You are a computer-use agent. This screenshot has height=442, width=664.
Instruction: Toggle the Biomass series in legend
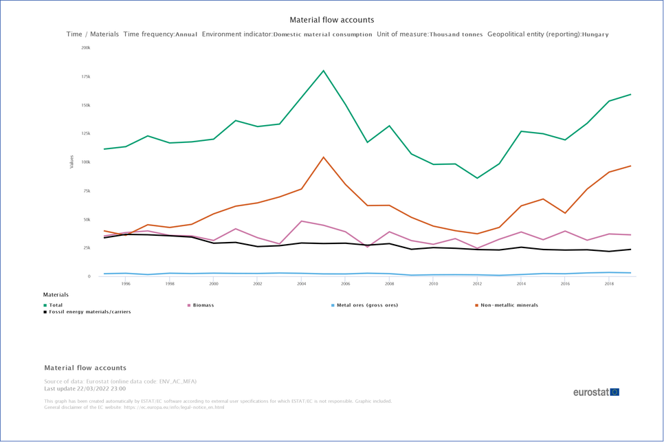click(x=203, y=305)
